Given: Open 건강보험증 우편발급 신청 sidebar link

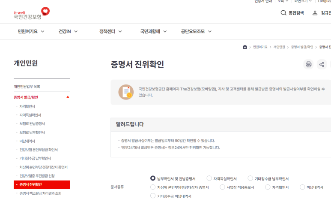Looking at the screenshot, I should (x=37, y=176).
